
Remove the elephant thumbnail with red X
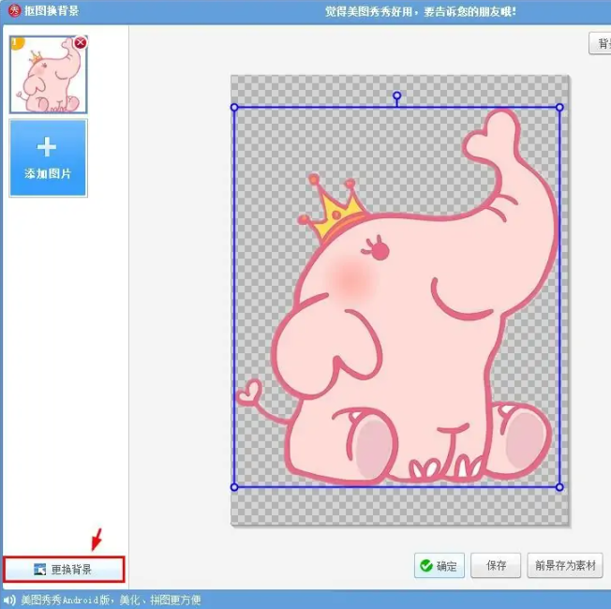tap(81, 42)
